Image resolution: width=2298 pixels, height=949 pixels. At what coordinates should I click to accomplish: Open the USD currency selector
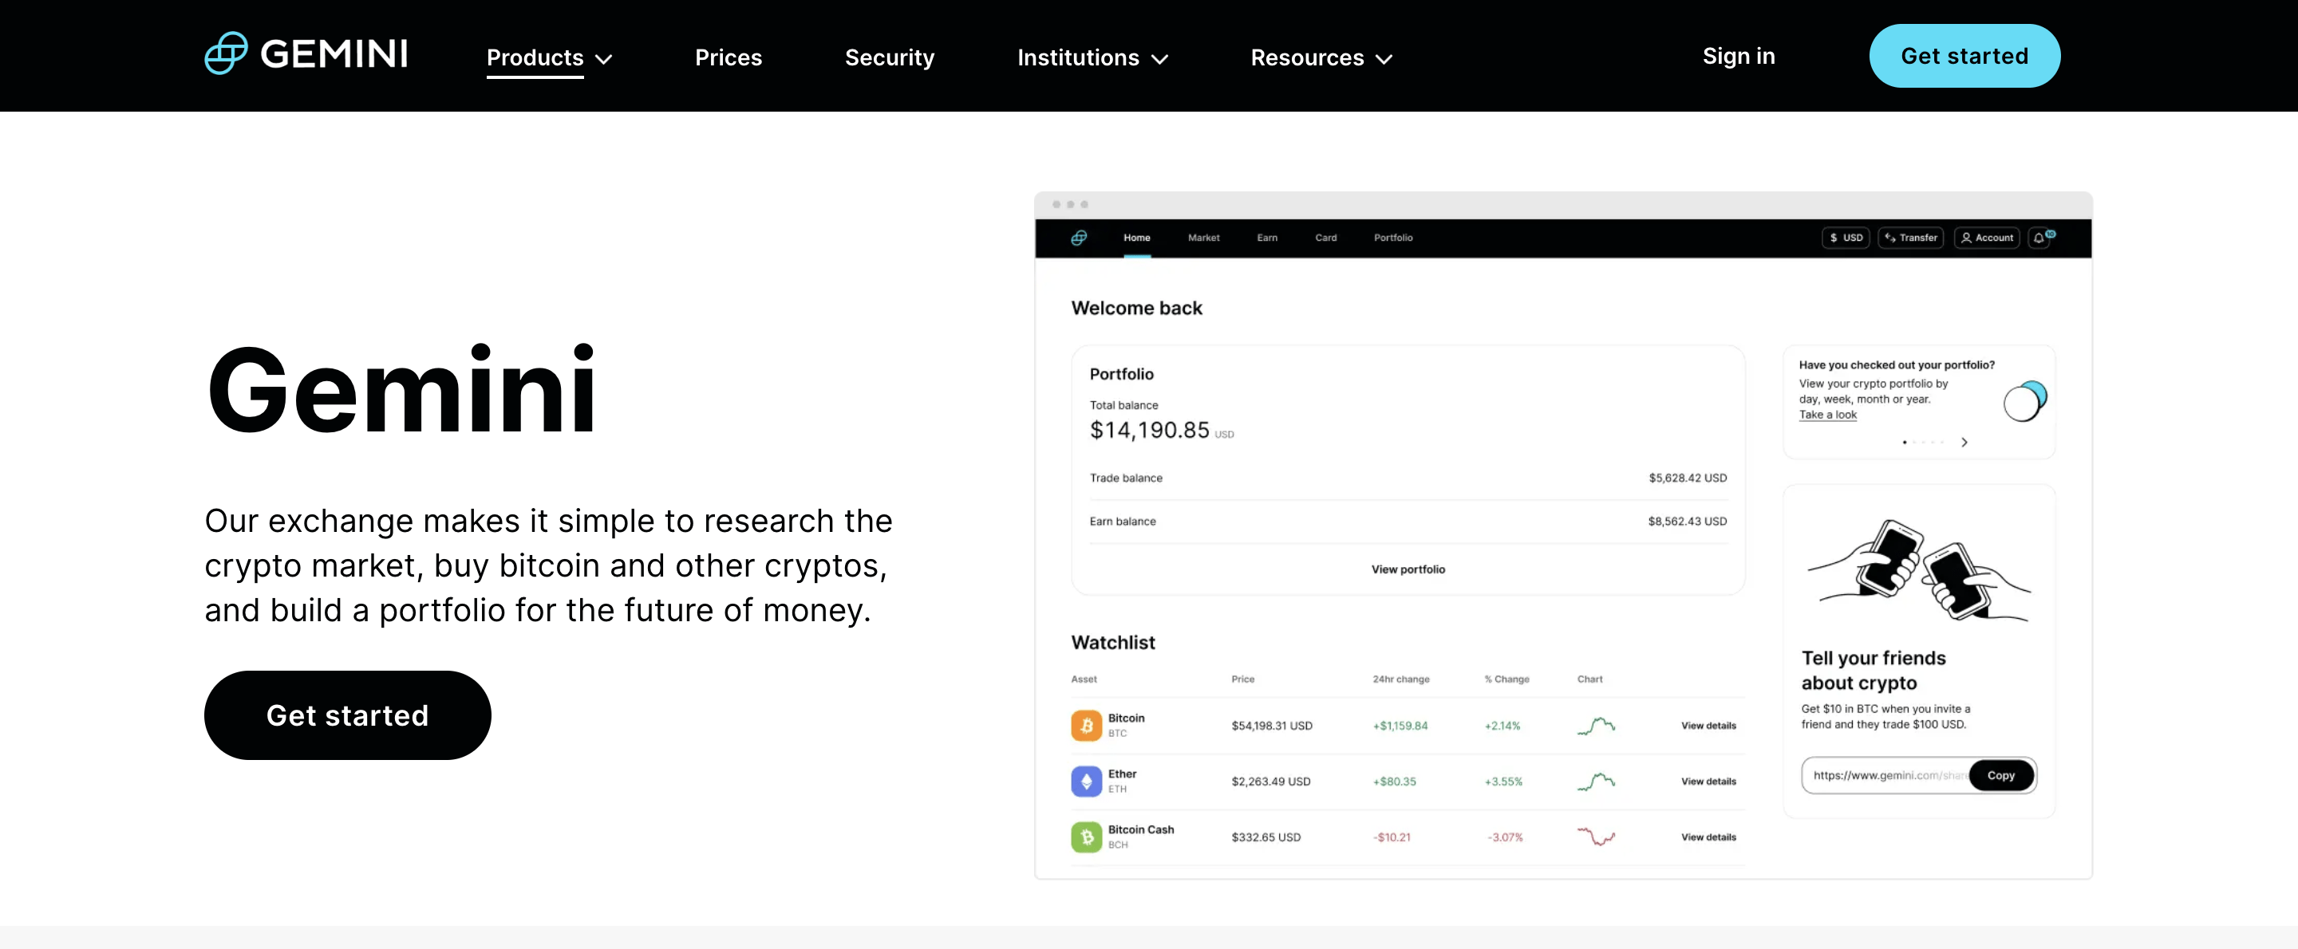click(1845, 238)
